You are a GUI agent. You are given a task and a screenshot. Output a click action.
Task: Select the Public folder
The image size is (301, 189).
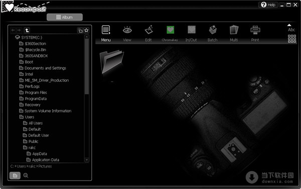coord(31,141)
